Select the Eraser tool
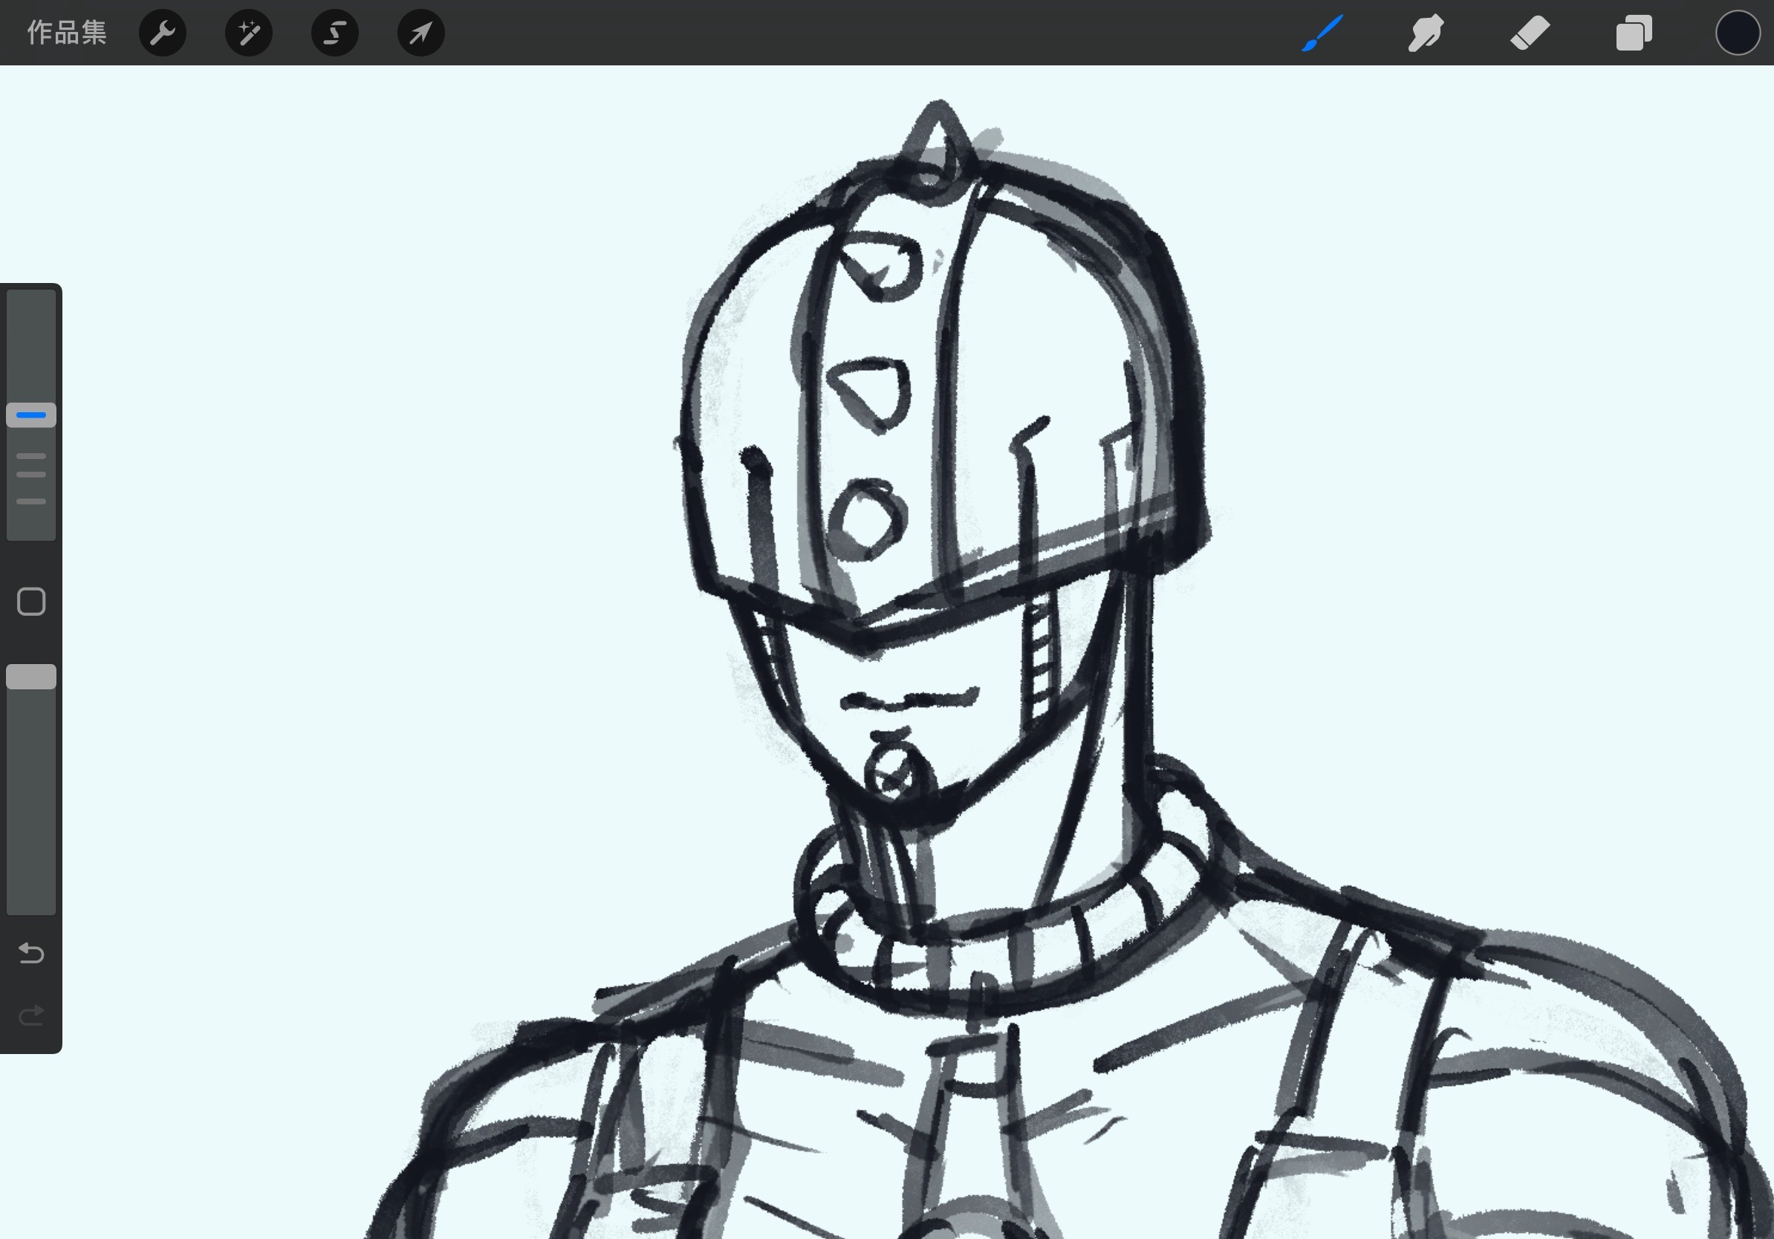The height and width of the screenshot is (1239, 1774). click(x=1530, y=33)
